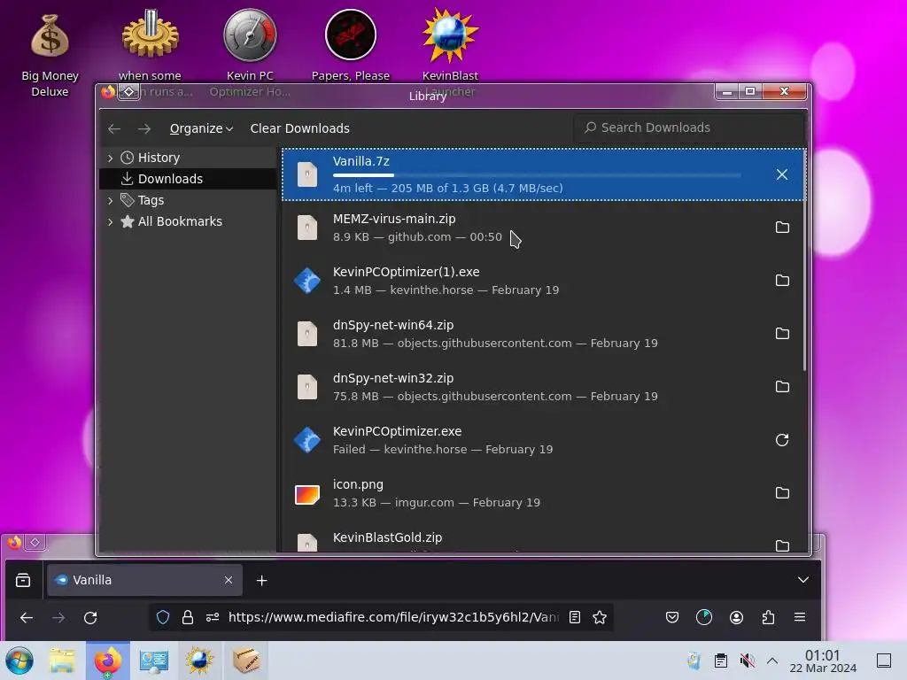
Task: Select KevinPCOptimizer(1).exe download entry
Action: click(x=543, y=281)
